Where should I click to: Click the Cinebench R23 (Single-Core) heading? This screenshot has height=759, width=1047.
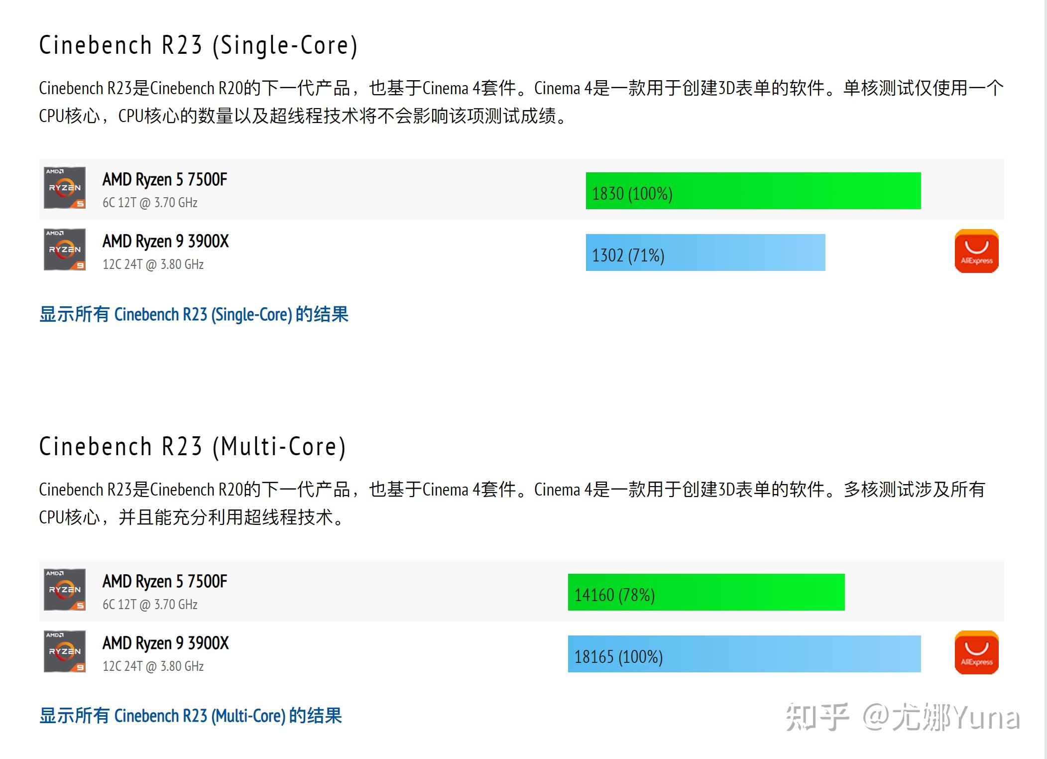click(198, 45)
